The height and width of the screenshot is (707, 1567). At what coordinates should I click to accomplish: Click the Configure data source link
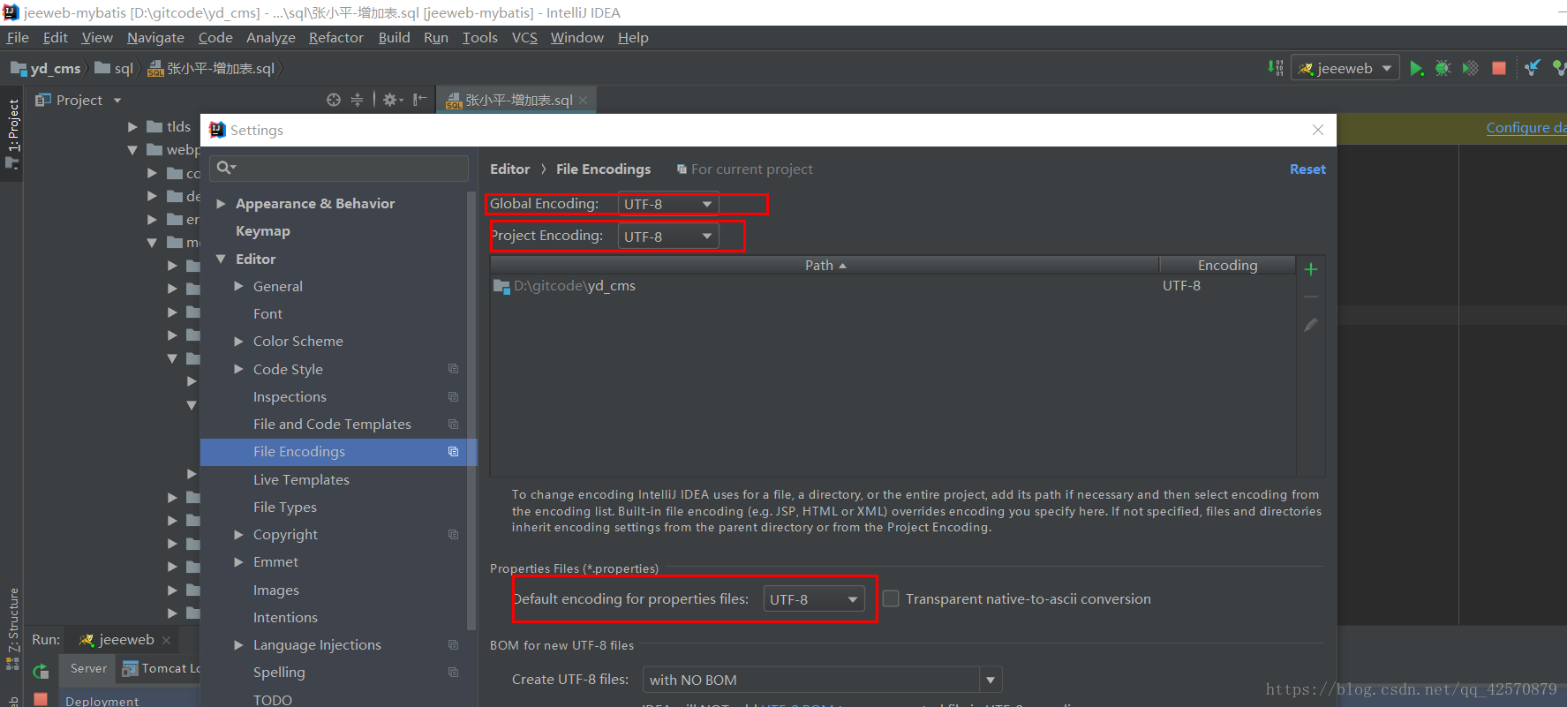[1526, 127]
